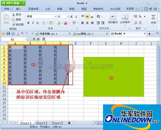The width and height of the screenshot is (161, 130).
Task: Click the decrease indent icon
Action: (98, 23)
